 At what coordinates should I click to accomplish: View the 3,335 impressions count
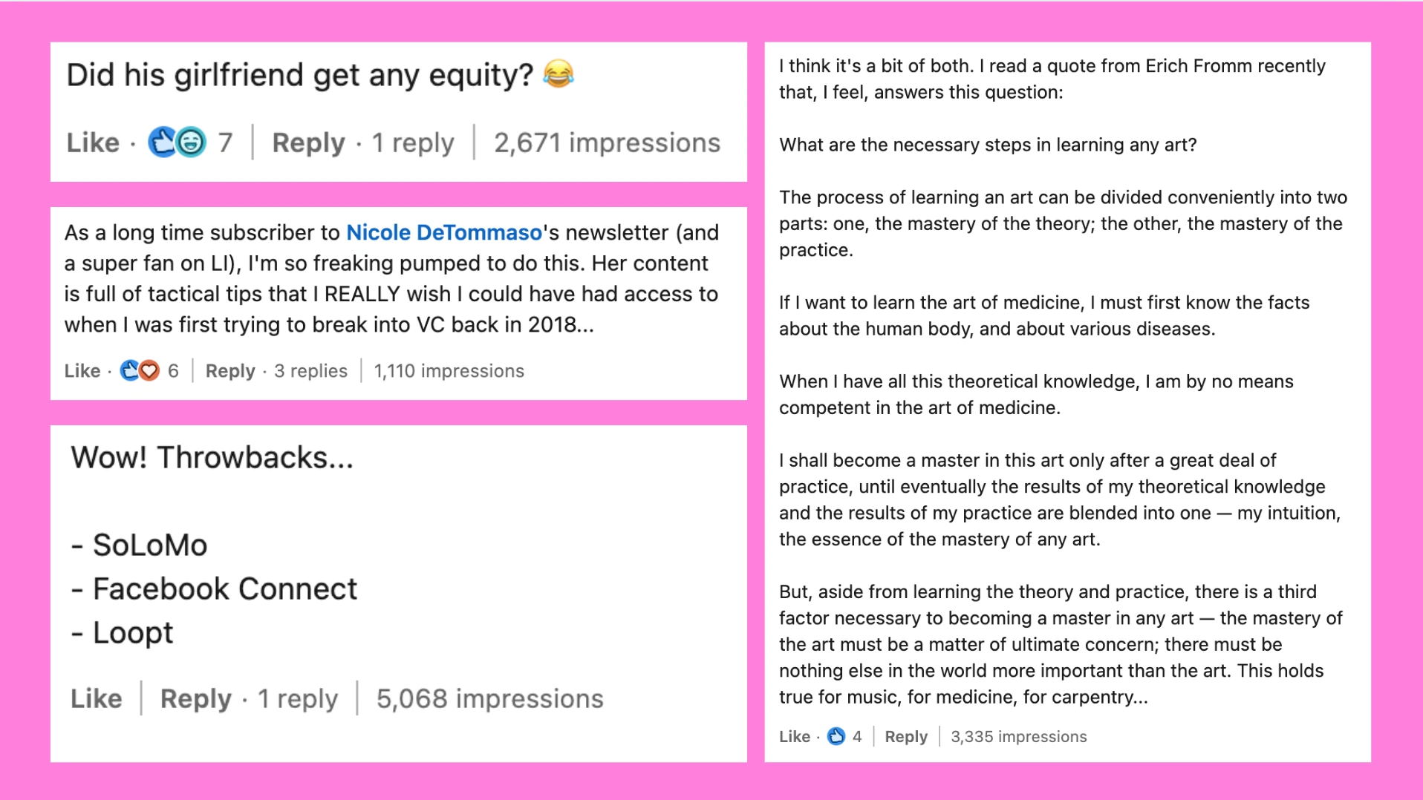click(1018, 736)
